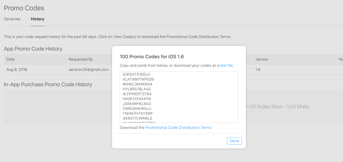The image size is (343, 162).
Task: Click promo code 4LFPWERT3T94
Action: click(x=137, y=94)
